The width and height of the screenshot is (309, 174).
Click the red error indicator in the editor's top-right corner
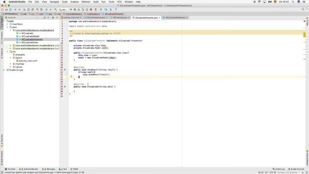pyautogui.click(x=305, y=21)
